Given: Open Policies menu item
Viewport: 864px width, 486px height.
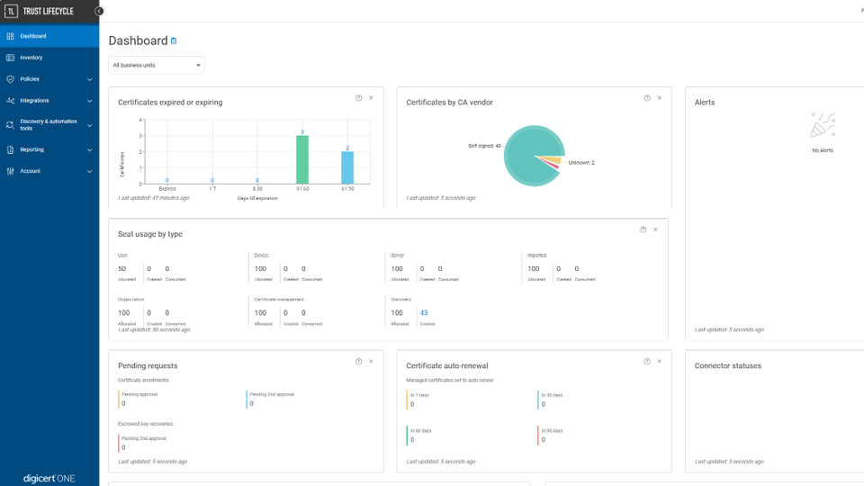Looking at the screenshot, I should click(x=49, y=79).
